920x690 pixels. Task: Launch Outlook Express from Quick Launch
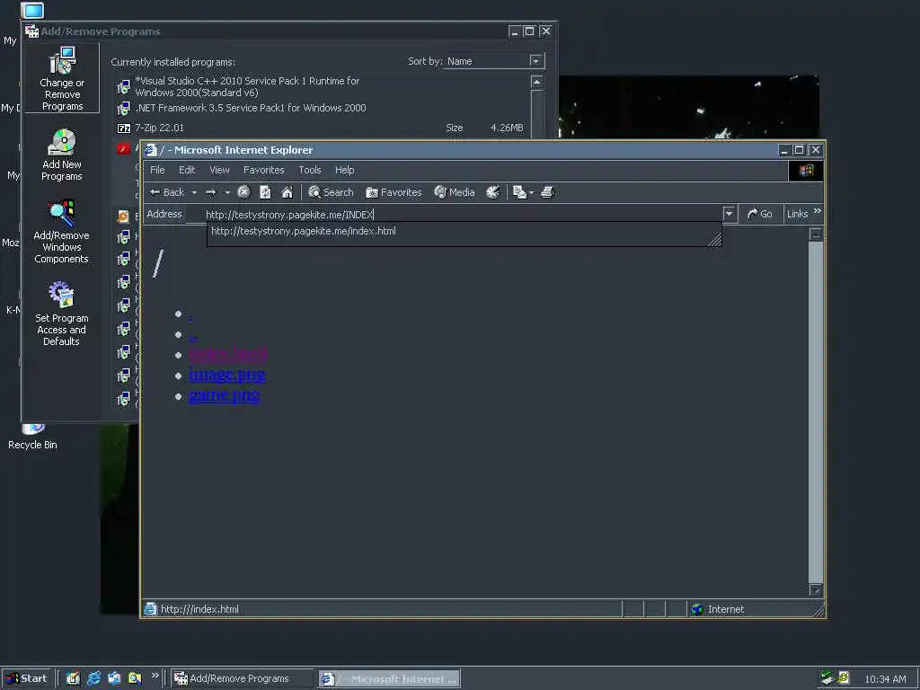[x=114, y=678]
